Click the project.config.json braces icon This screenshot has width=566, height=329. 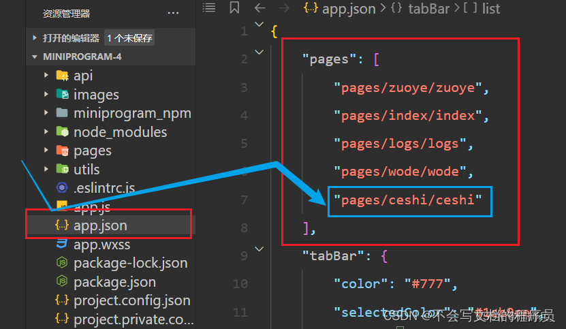(x=62, y=300)
